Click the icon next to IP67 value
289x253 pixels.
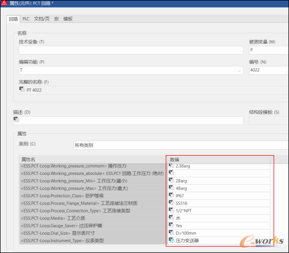tap(172, 195)
